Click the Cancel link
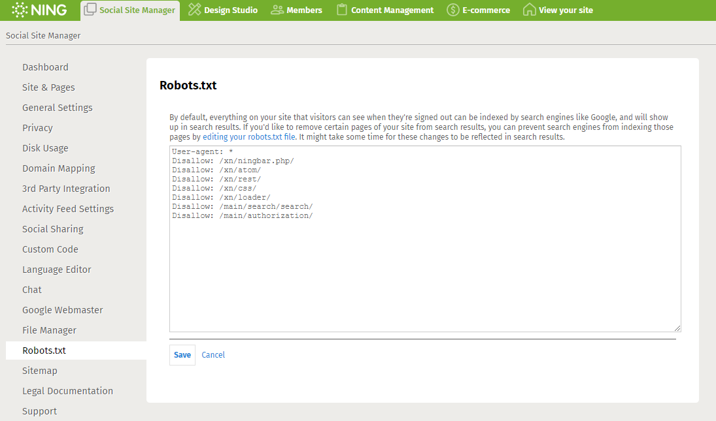The height and width of the screenshot is (421, 716). (213, 355)
